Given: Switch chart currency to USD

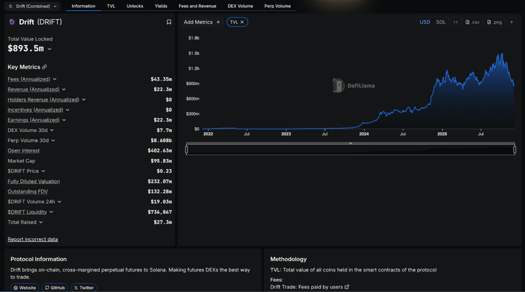Looking at the screenshot, I should pyautogui.click(x=425, y=22).
